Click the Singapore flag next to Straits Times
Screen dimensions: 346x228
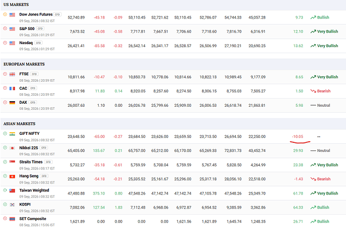pyautogui.click(x=12, y=162)
